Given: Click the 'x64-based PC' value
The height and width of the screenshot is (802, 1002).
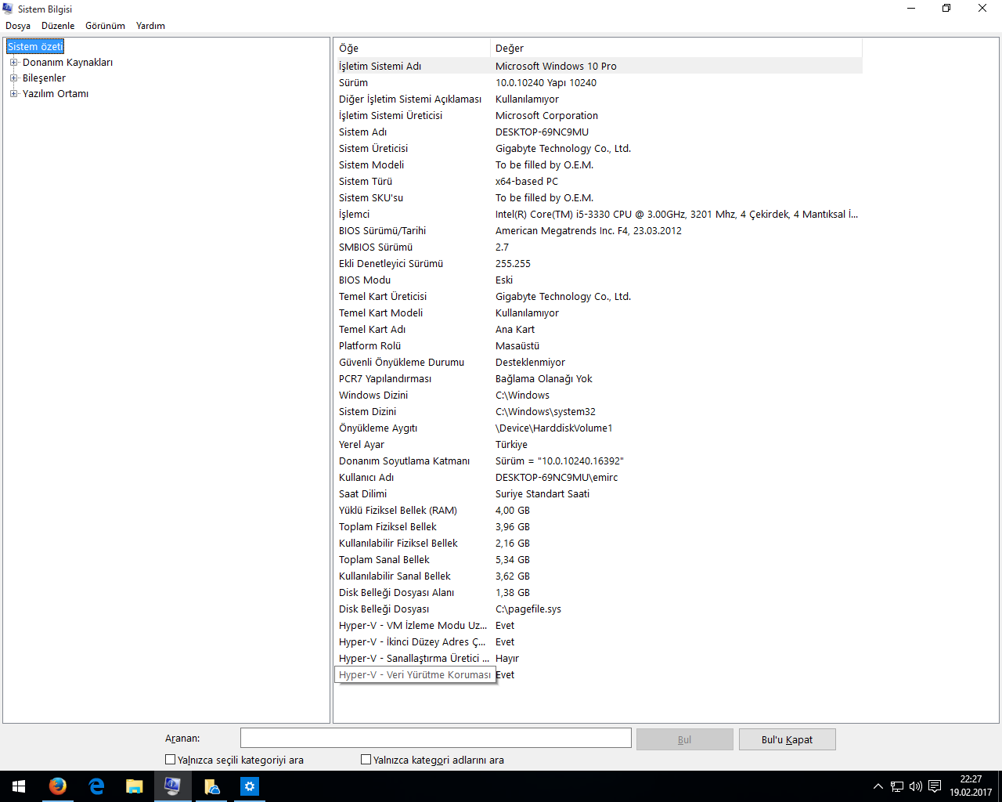Looking at the screenshot, I should click(527, 182).
